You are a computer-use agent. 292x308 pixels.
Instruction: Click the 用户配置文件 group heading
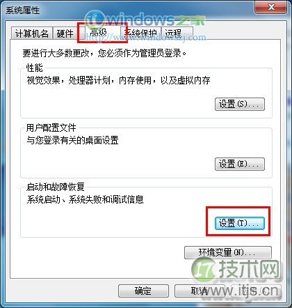coord(51,128)
